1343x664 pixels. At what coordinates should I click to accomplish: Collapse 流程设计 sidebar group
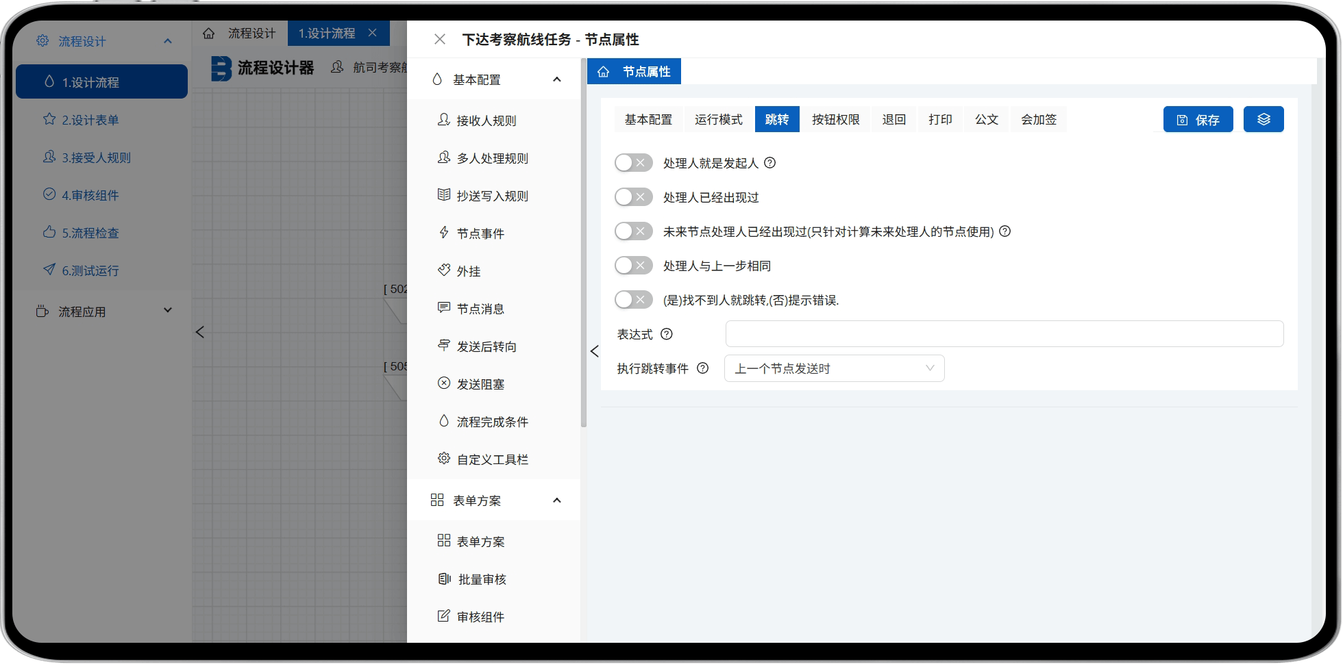[x=168, y=41]
